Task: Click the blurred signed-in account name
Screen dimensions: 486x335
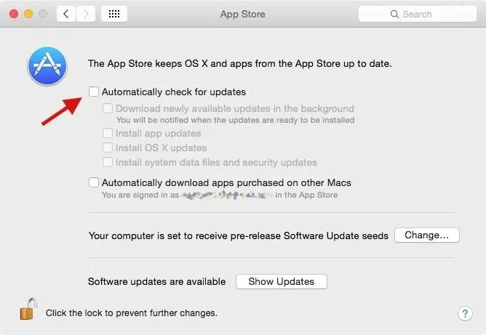Action: (226, 195)
